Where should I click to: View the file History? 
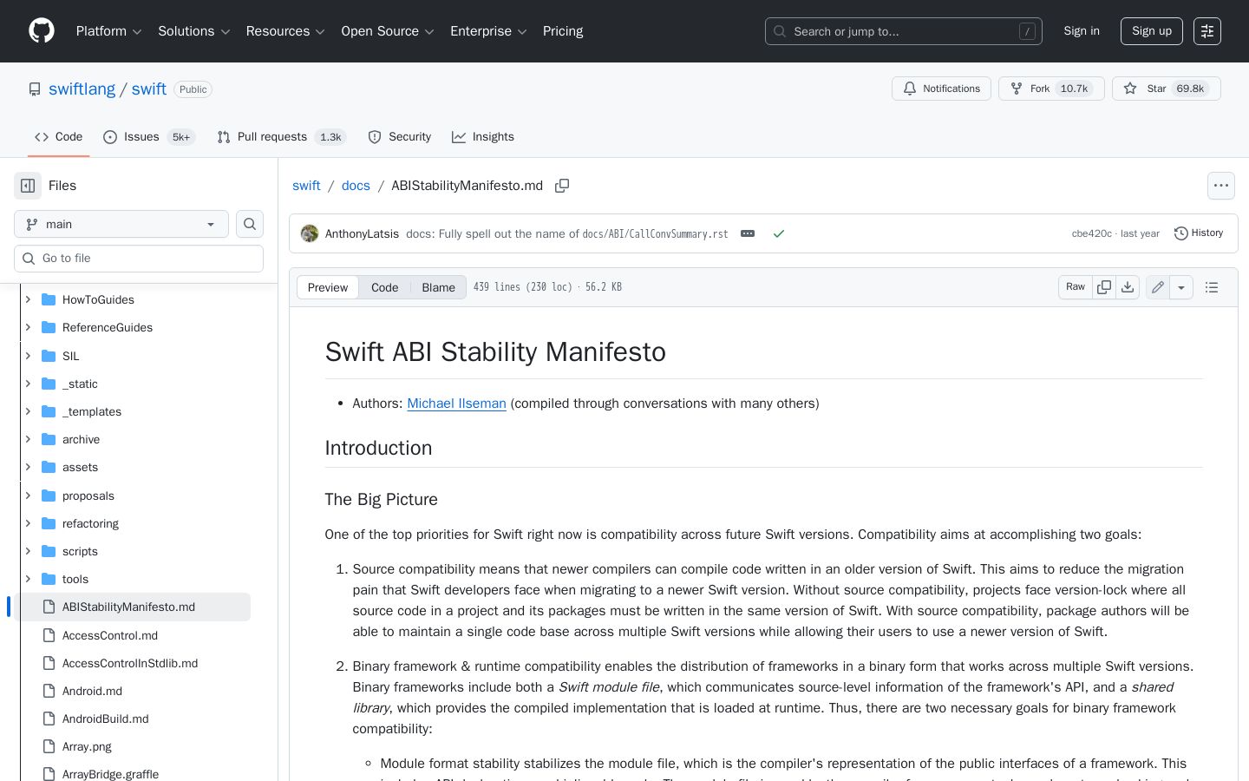point(1199,233)
